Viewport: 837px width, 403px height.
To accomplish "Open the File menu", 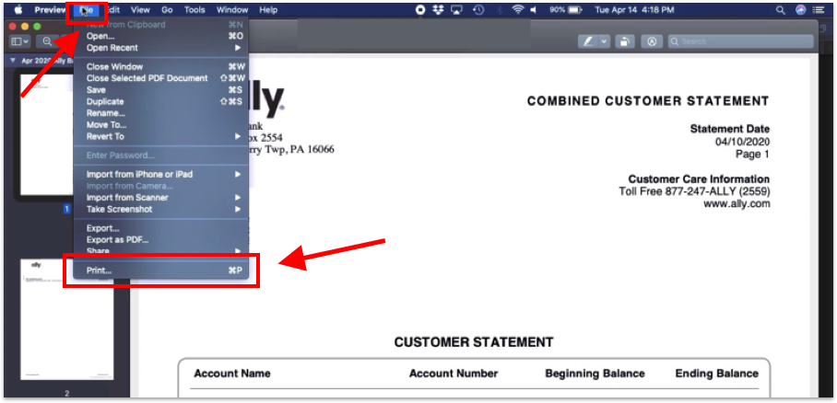I will pyautogui.click(x=86, y=9).
